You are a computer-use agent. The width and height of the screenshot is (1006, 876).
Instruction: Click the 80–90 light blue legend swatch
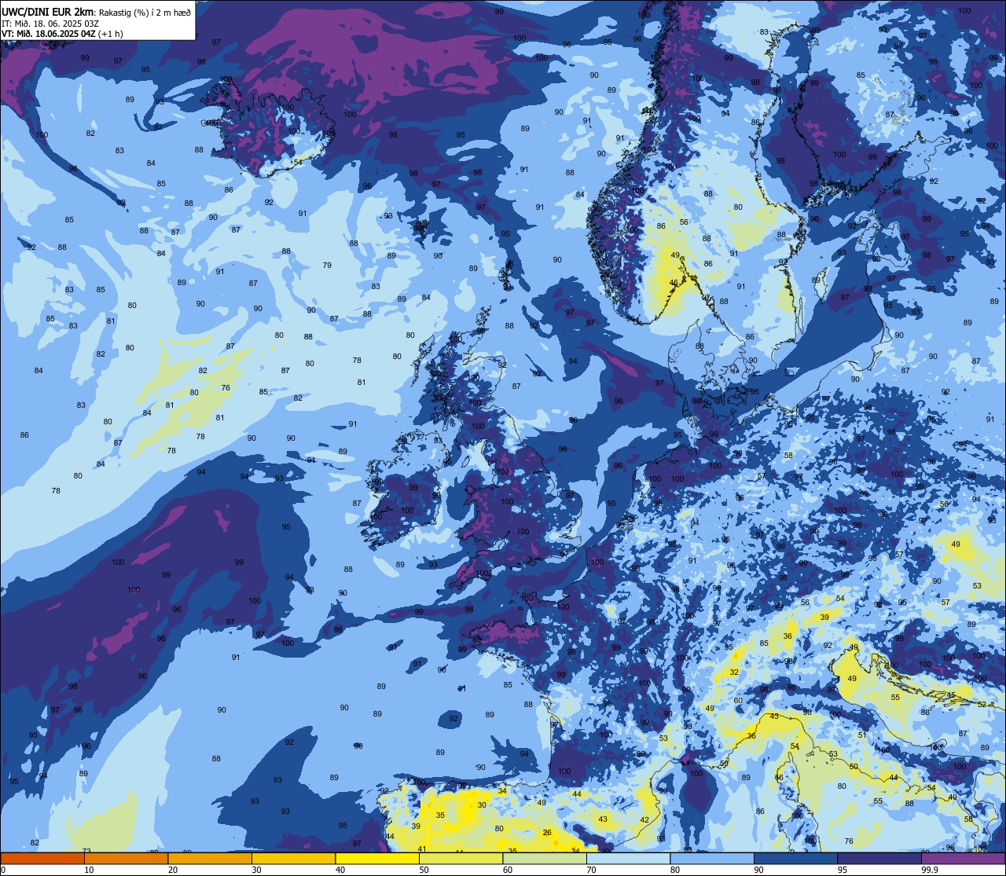click(x=711, y=859)
